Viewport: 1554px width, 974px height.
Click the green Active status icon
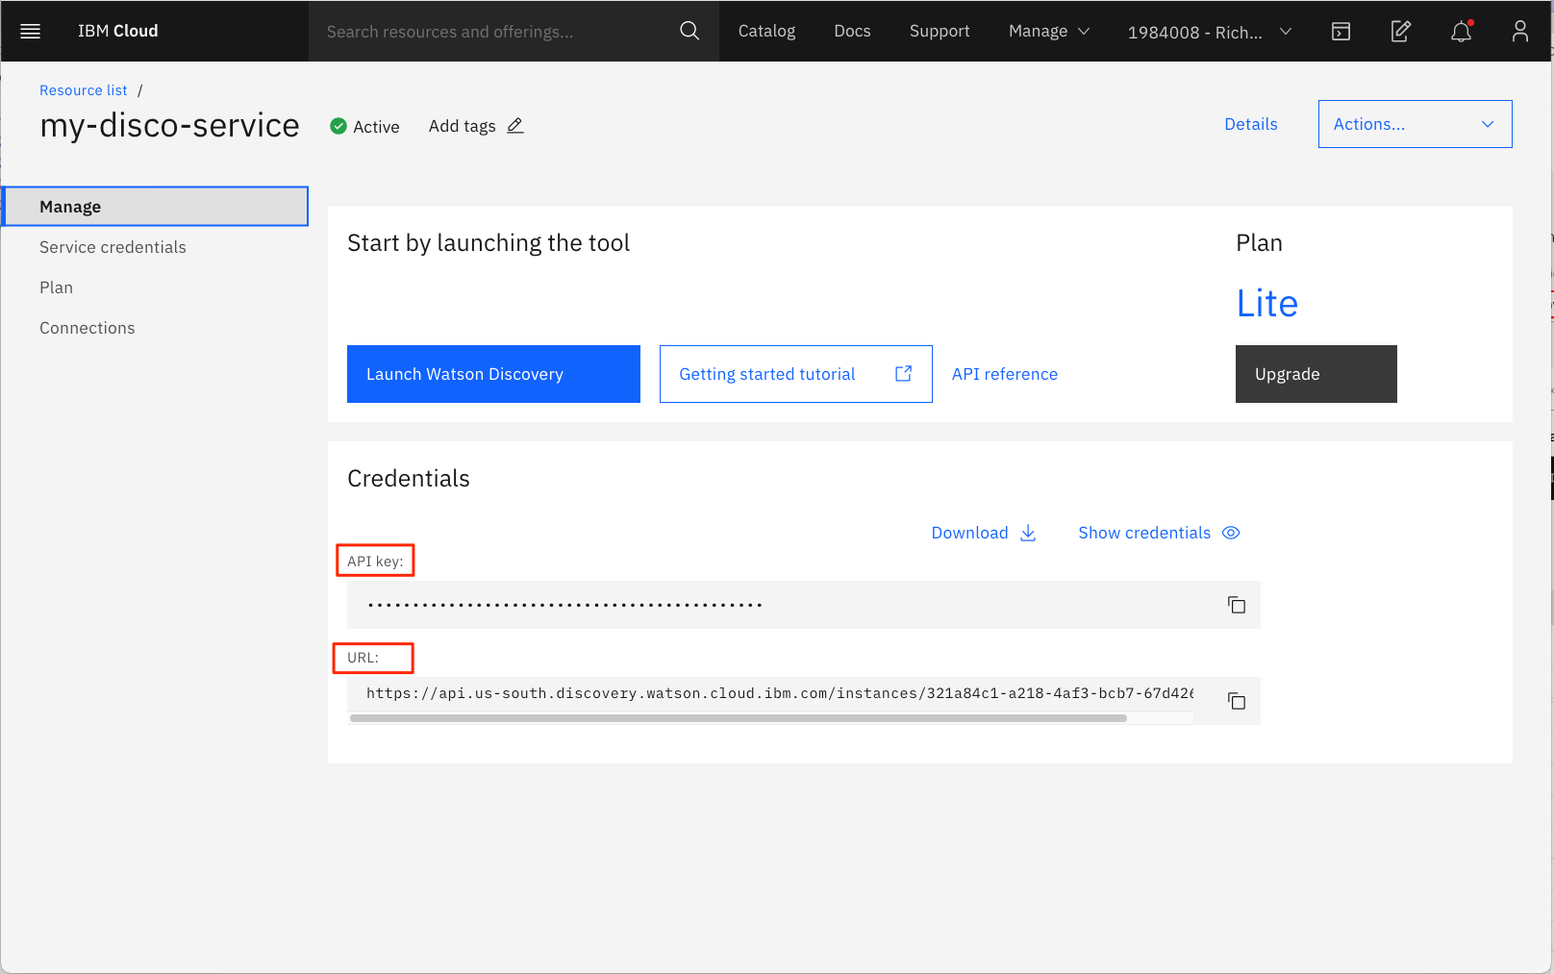click(x=338, y=126)
